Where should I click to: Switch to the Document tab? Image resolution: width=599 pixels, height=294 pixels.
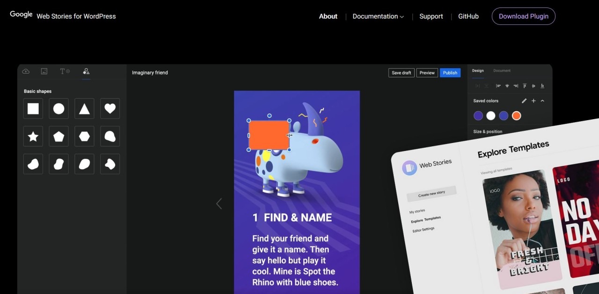[502, 71]
